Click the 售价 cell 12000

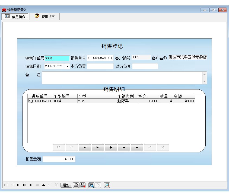tap(148, 101)
